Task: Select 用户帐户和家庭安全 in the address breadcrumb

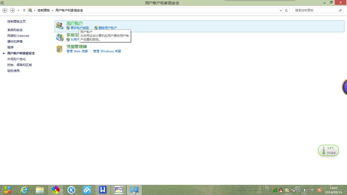Action: tap(69, 10)
